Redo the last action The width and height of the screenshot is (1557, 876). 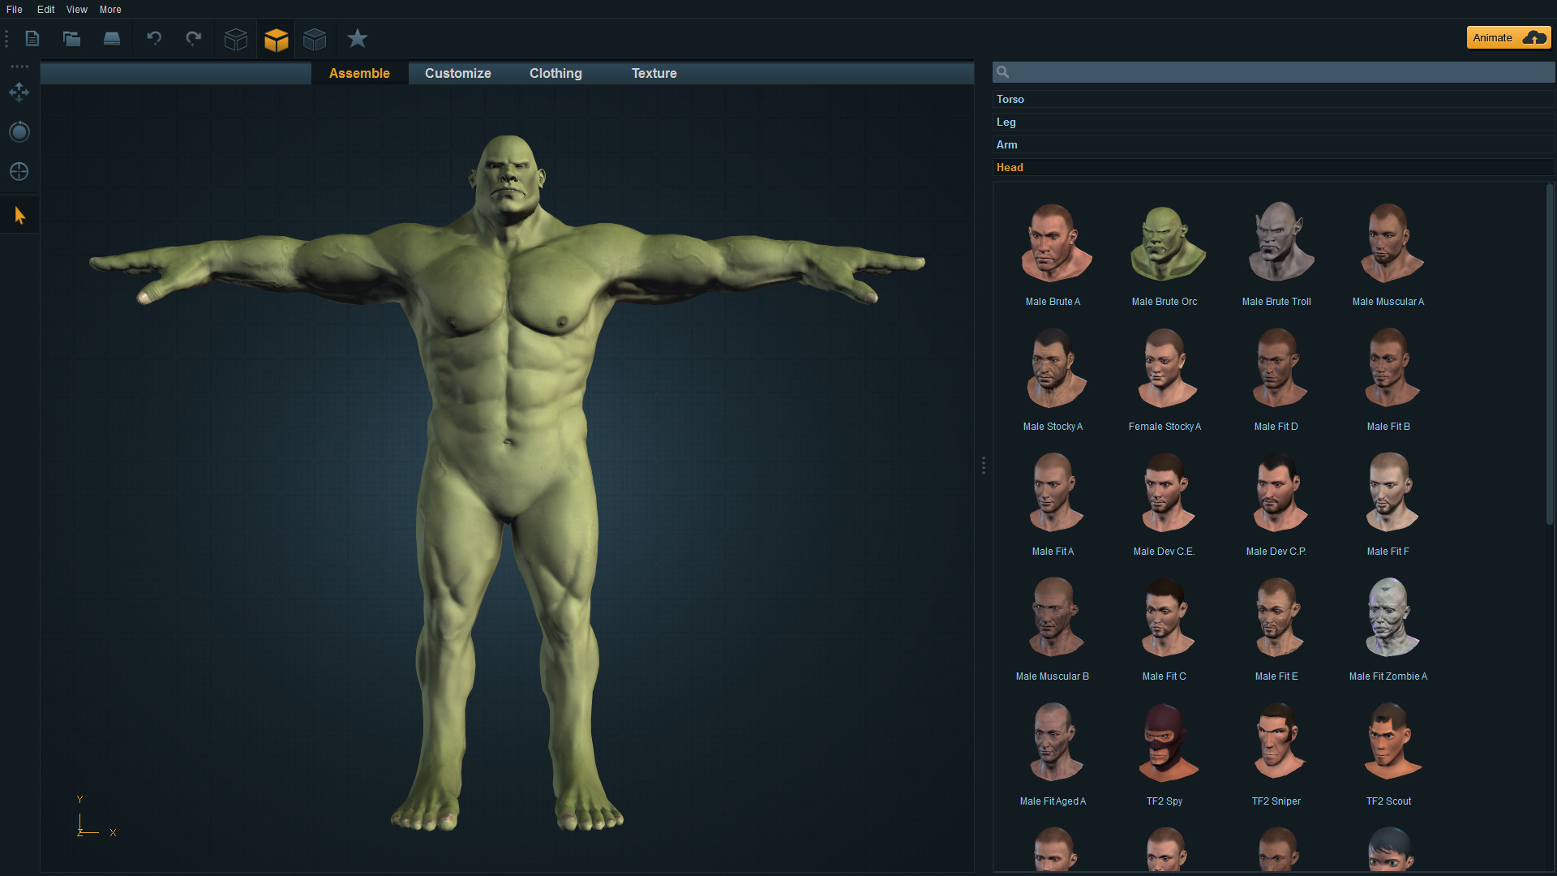click(193, 38)
